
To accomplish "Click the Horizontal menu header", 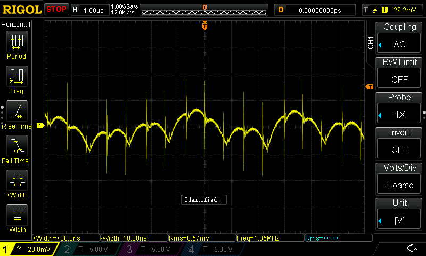I will click(17, 25).
